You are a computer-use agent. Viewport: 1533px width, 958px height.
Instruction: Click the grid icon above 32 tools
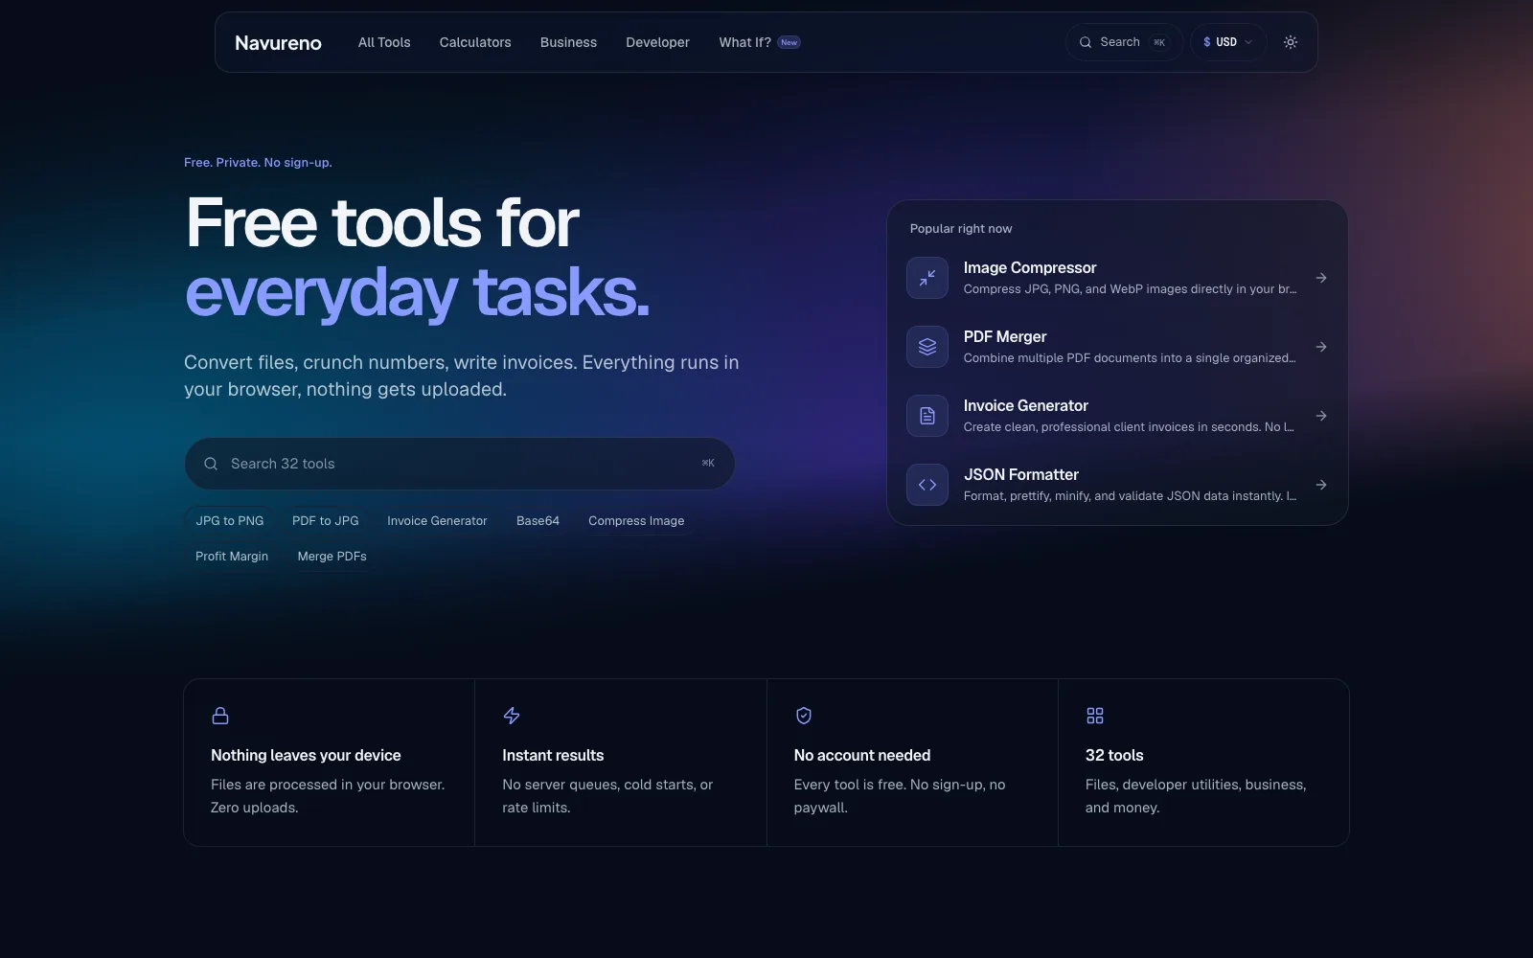point(1095,716)
